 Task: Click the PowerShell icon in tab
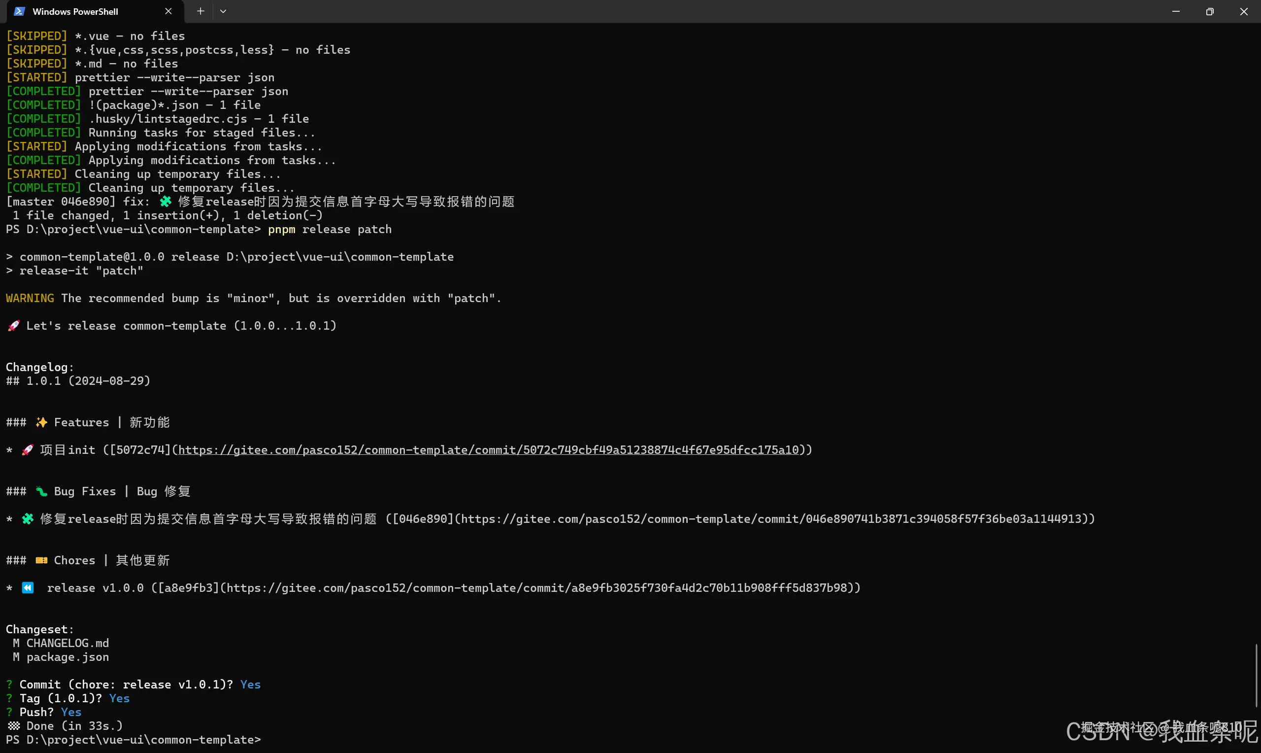[19, 11]
